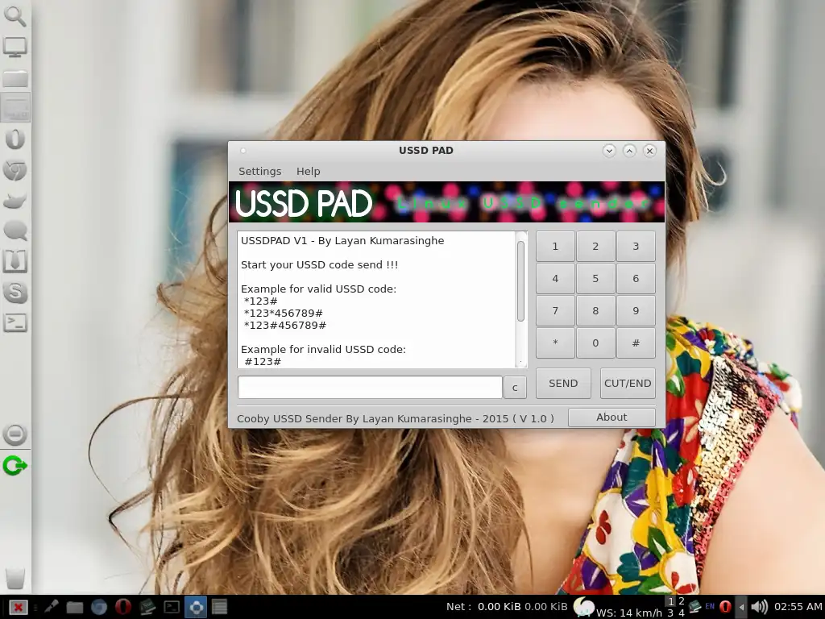This screenshot has height=619, width=825.
Task: Click keypad button 5
Action: click(595, 278)
